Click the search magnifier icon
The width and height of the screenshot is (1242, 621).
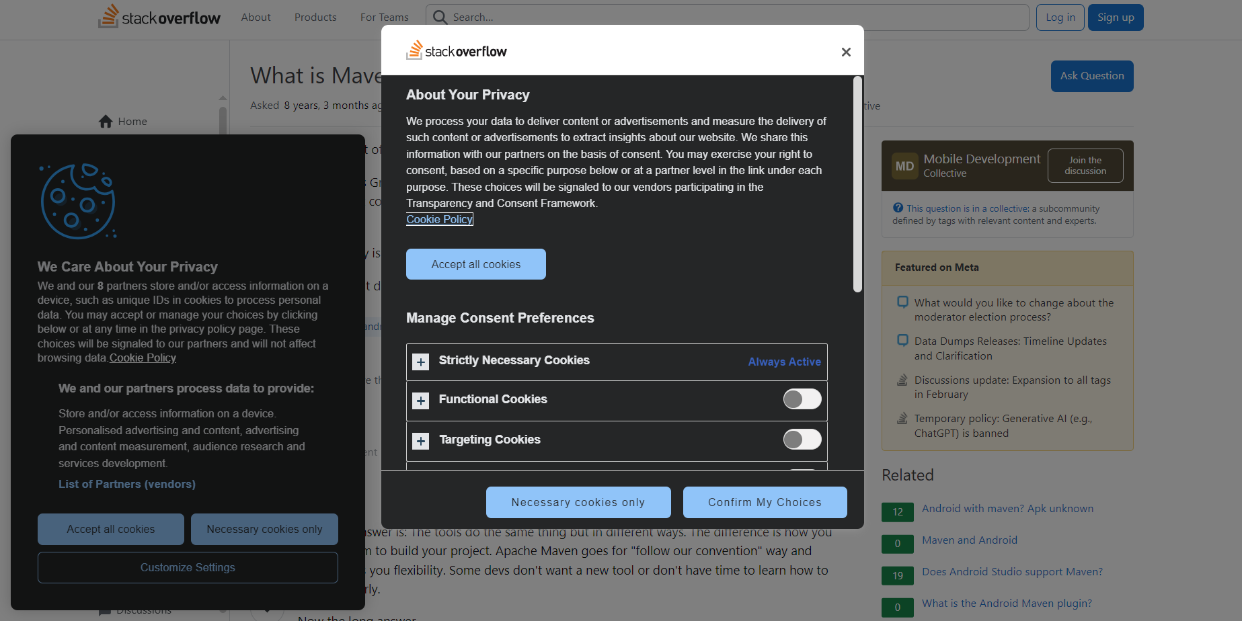pyautogui.click(x=440, y=17)
